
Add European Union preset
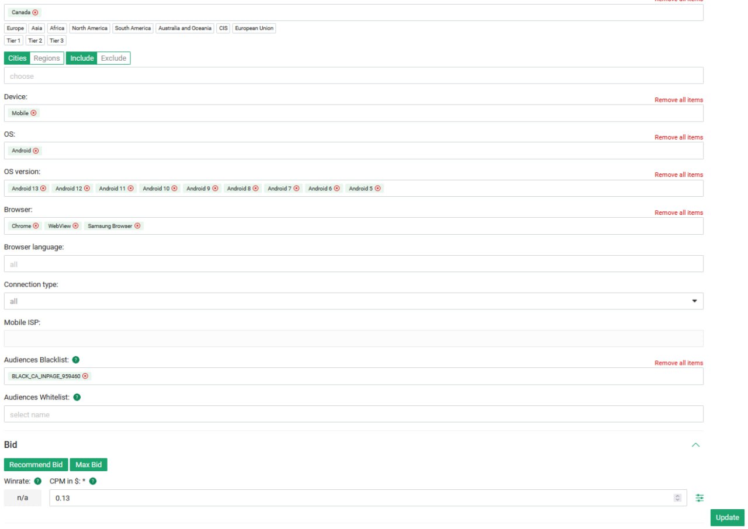coord(254,28)
